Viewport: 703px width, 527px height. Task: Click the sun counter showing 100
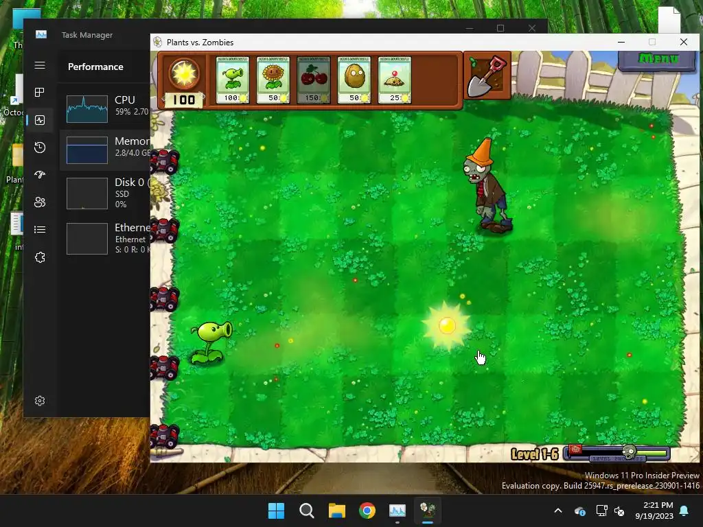184,99
